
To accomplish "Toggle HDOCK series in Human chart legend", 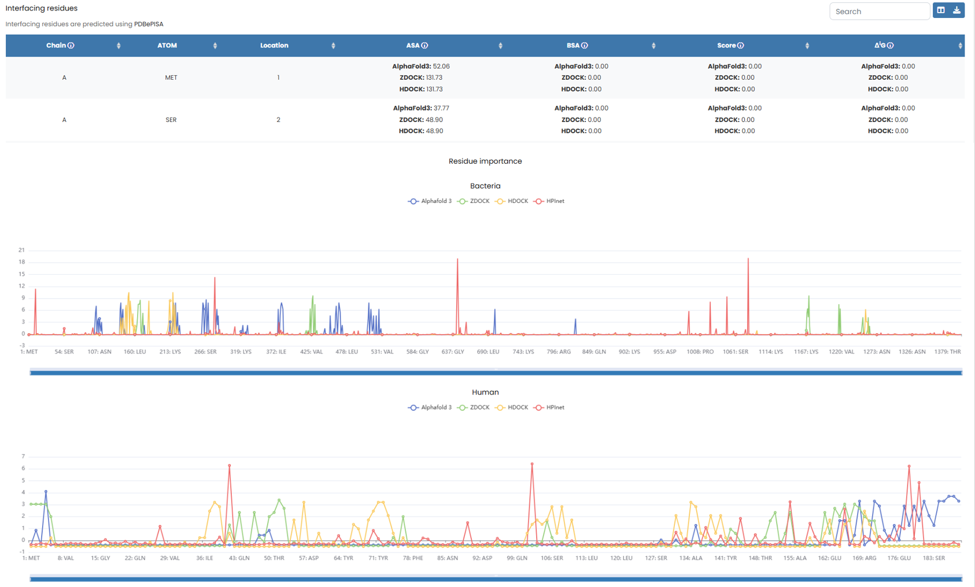I will click(x=512, y=408).
